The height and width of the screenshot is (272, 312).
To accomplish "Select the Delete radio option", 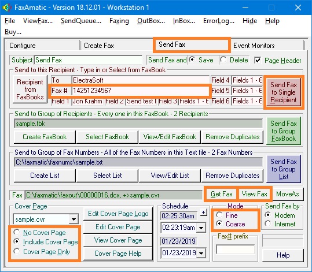I will click(223, 59).
